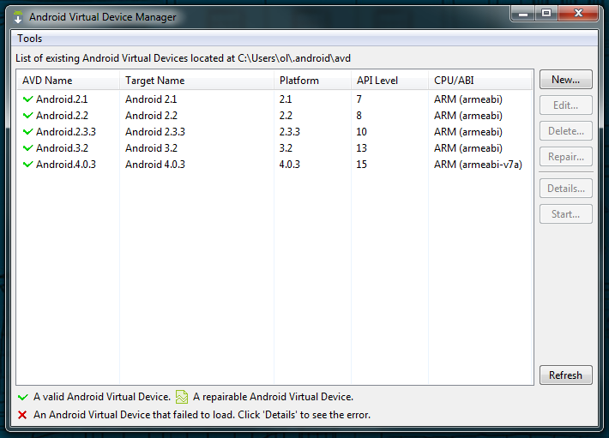The height and width of the screenshot is (438, 609).
Task: Click the AVD location path text
Action: [294, 58]
